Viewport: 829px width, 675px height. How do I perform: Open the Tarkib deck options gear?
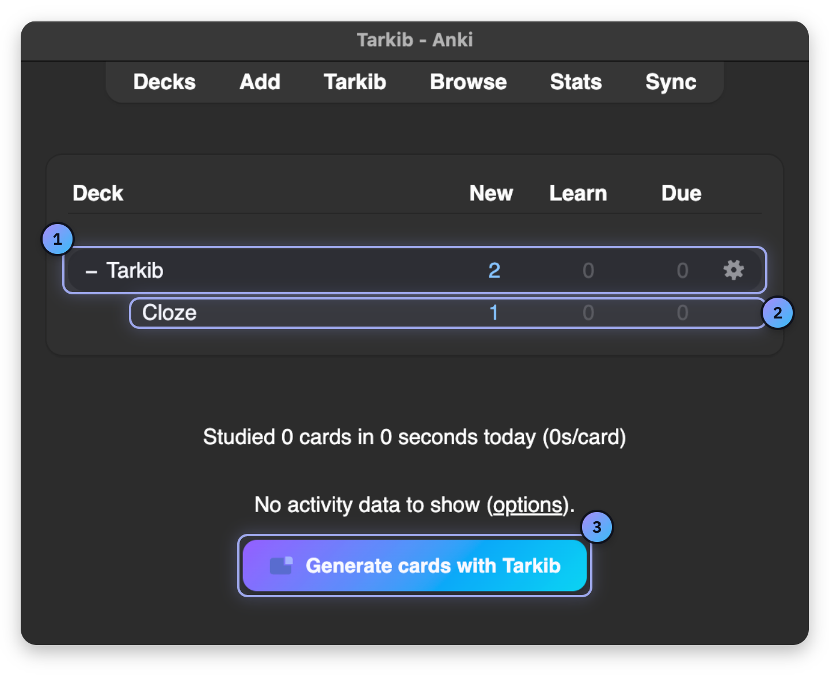coord(733,270)
